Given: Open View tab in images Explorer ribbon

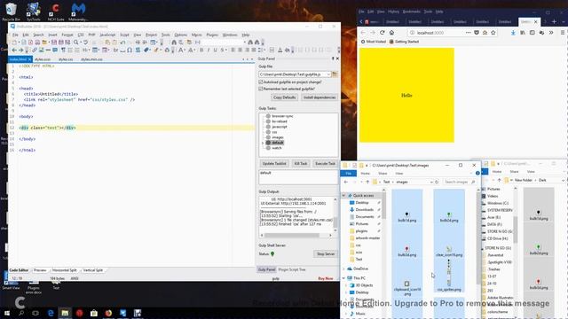Looking at the screenshot, I should (x=398, y=174).
